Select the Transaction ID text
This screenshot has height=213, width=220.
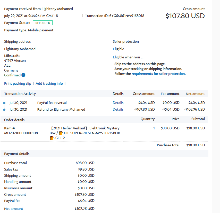pos(114,16)
